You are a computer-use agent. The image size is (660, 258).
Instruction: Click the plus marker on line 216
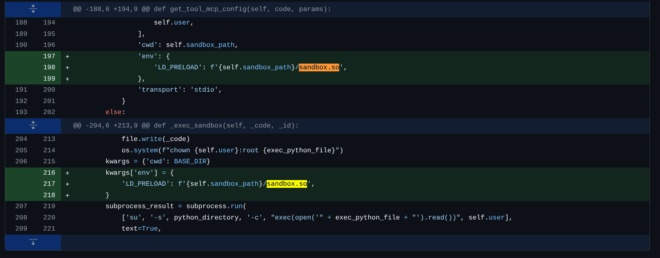coord(67,173)
